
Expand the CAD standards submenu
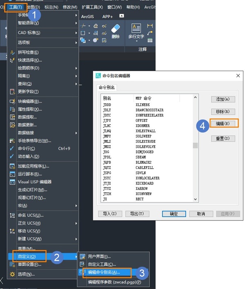[x=43, y=33]
